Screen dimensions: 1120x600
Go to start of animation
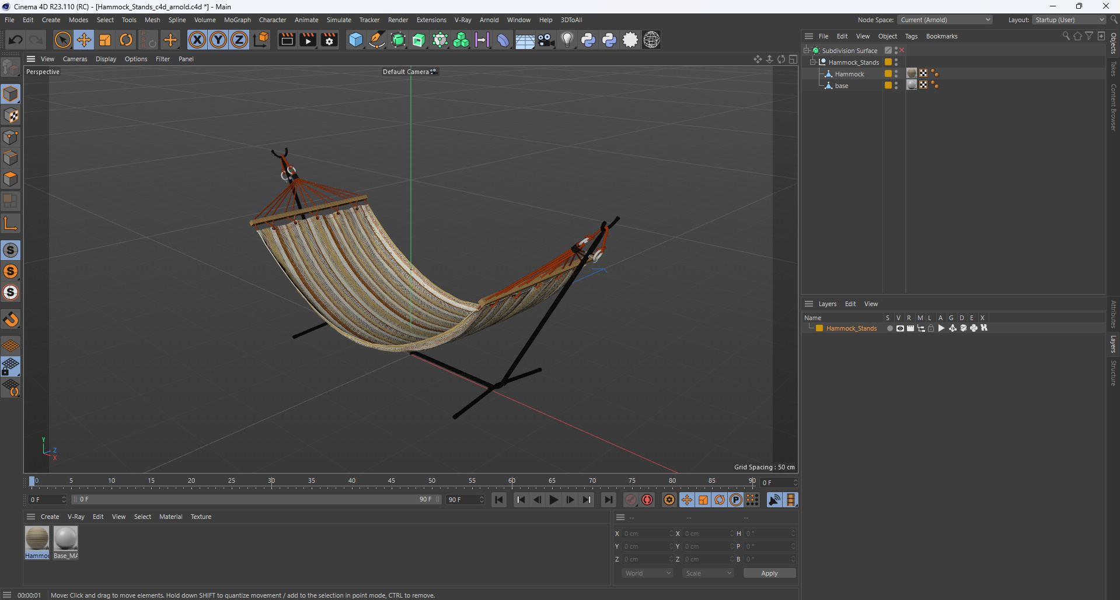tap(499, 500)
